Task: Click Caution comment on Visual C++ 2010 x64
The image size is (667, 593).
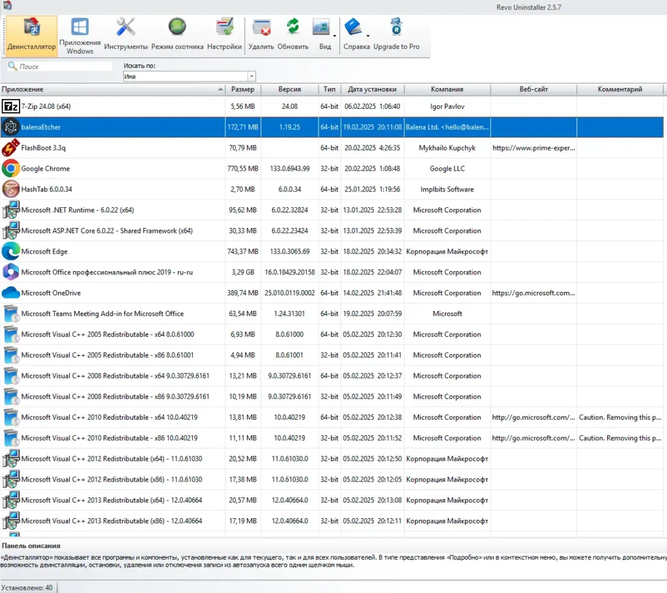Action: 620,417
